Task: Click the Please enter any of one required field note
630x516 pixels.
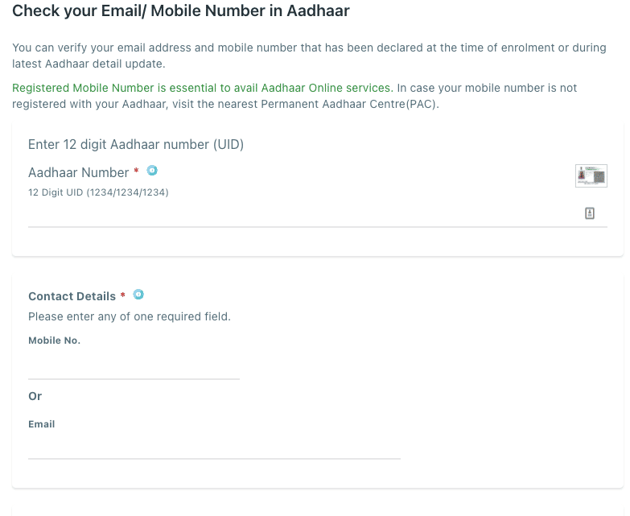Action: [130, 316]
